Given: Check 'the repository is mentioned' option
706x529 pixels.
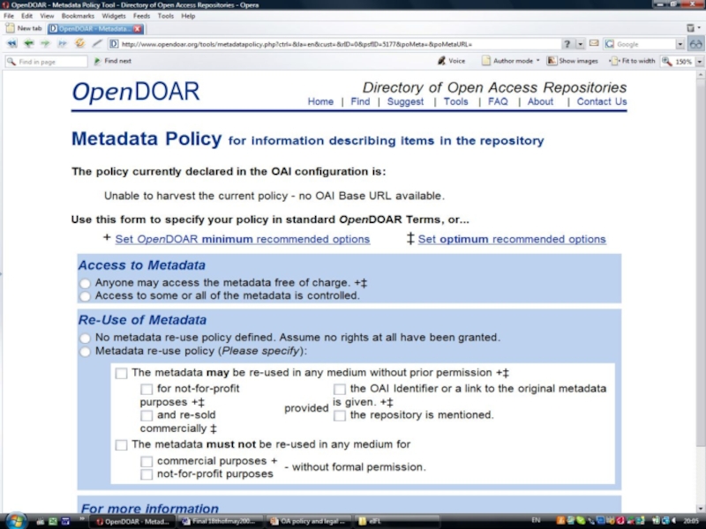Looking at the screenshot, I should [340, 415].
